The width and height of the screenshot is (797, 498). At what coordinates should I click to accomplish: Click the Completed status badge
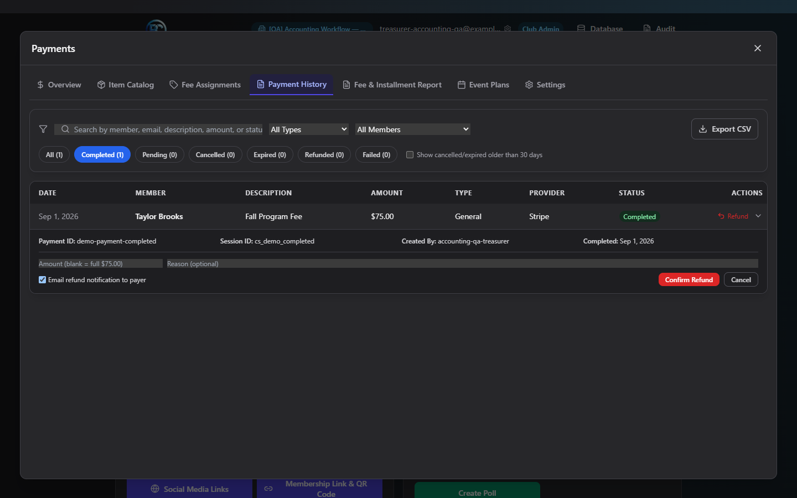pos(639,217)
